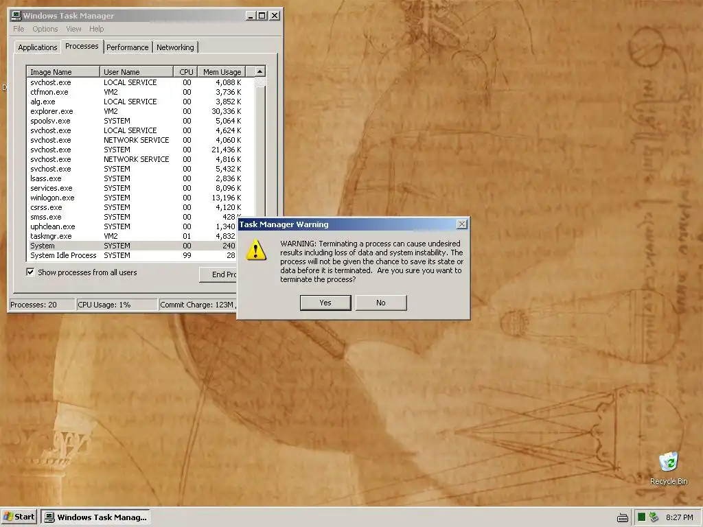Switch to the Networking tab
The width and height of the screenshot is (703, 527).
coord(175,47)
